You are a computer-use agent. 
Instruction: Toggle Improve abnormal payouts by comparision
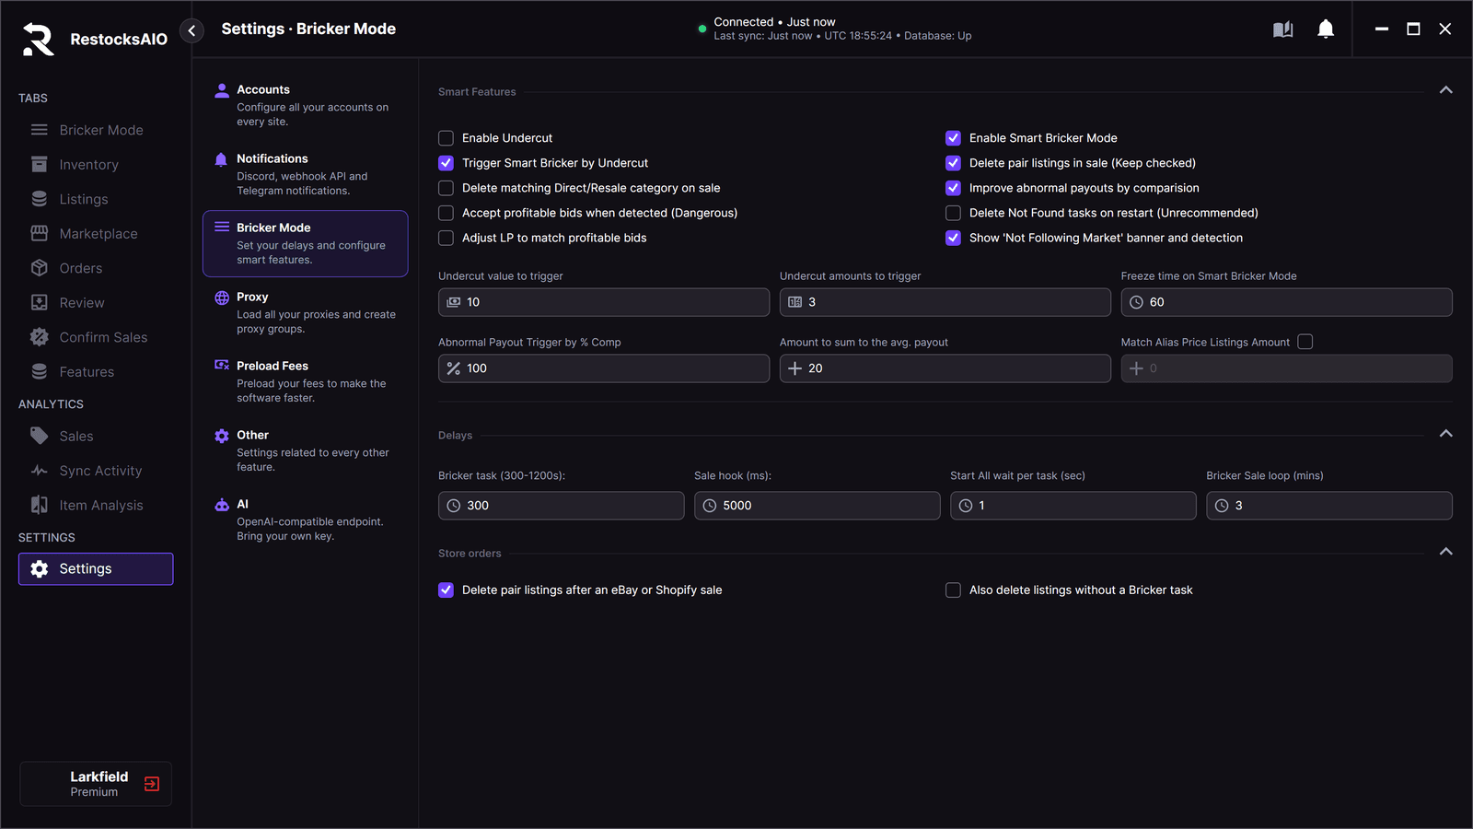click(x=954, y=188)
